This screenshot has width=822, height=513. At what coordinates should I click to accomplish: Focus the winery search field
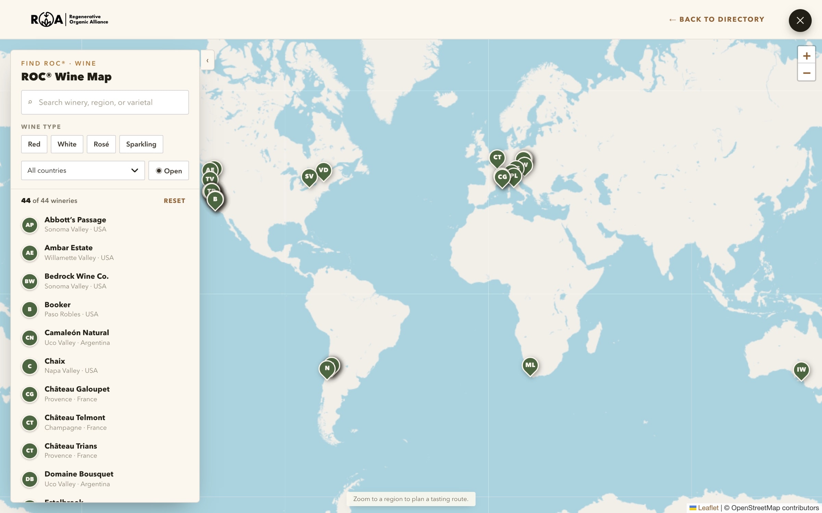[x=105, y=102]
